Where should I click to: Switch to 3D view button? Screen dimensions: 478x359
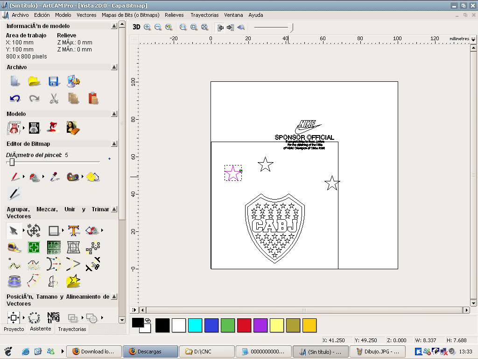tap(136, 27)
